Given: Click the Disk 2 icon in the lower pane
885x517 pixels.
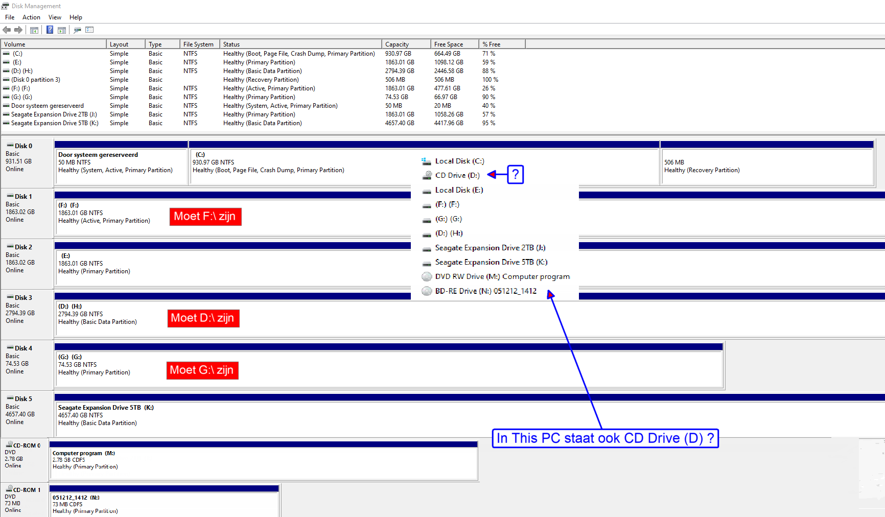Looking at the screenshot, I should [x=10, y=247].
